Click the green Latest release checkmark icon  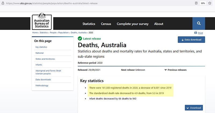80,38
